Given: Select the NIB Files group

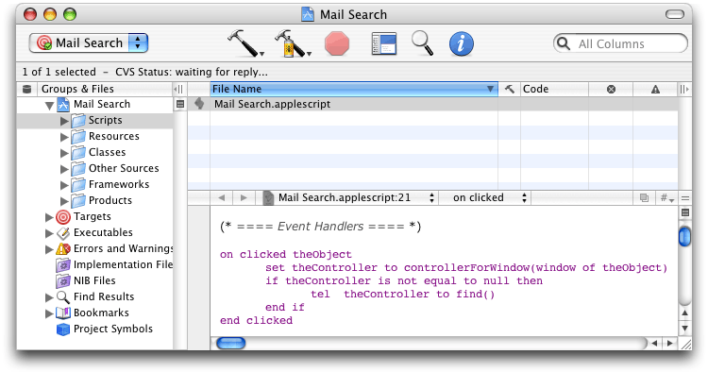Looking at the screenshot, I should [x=94, y=280].
